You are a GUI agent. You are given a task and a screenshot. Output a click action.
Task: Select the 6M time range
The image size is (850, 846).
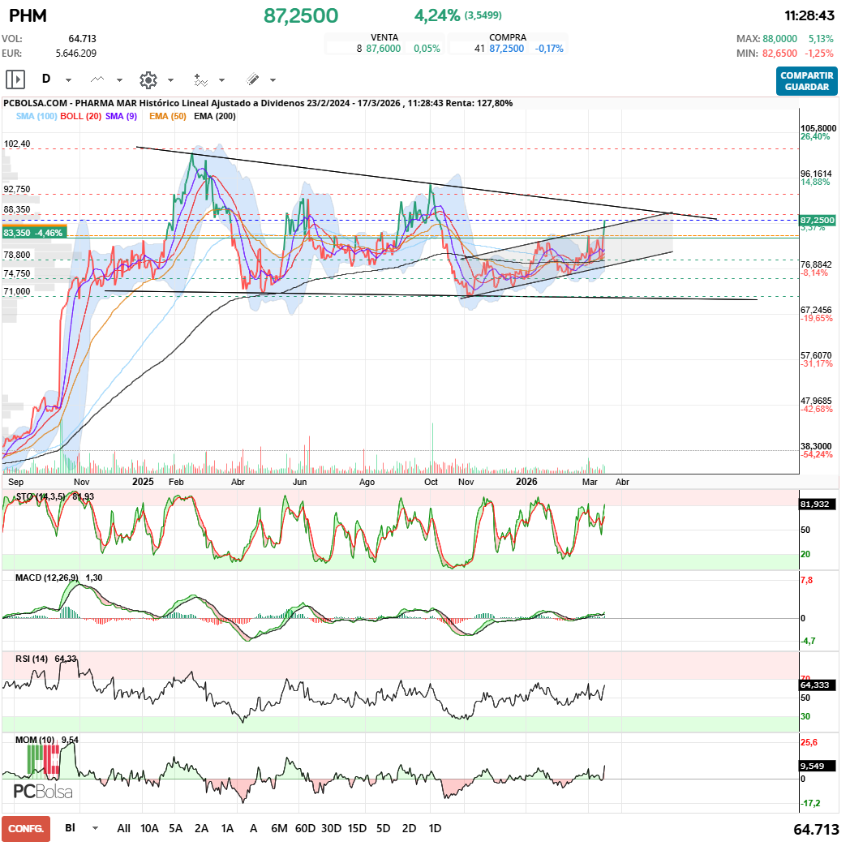pyautogui.click(x=279, y=828)
